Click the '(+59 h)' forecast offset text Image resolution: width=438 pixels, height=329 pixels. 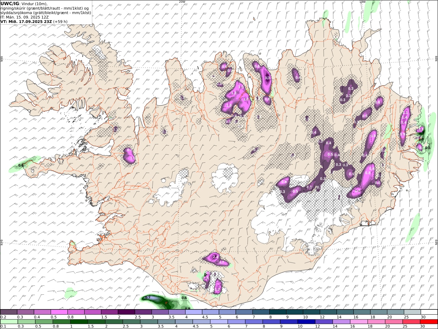61,22
